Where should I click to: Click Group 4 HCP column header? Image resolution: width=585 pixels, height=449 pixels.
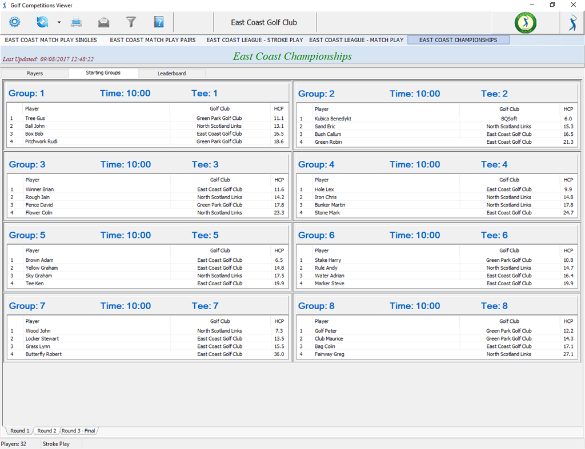click(x=568, y=180)
